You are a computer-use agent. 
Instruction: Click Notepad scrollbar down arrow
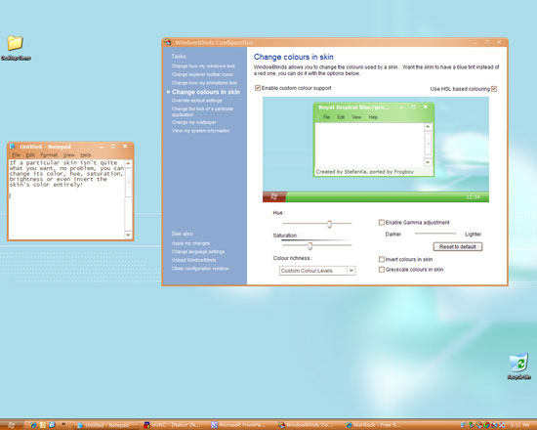tap(128, 235)
